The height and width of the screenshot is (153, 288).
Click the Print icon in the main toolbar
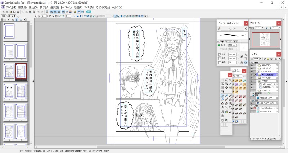(47, 12)
